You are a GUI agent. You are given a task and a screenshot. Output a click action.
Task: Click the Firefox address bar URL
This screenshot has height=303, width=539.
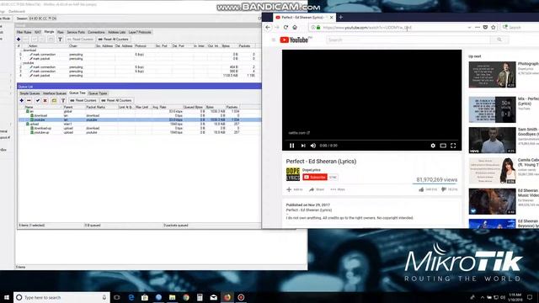367,27
